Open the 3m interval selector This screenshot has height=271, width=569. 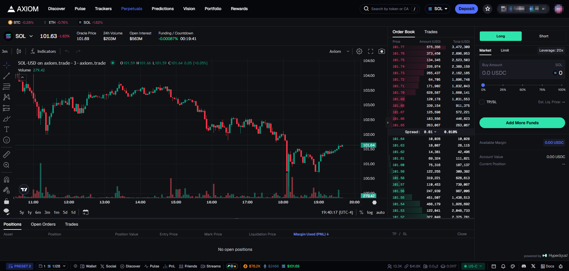tap(5, 51)
